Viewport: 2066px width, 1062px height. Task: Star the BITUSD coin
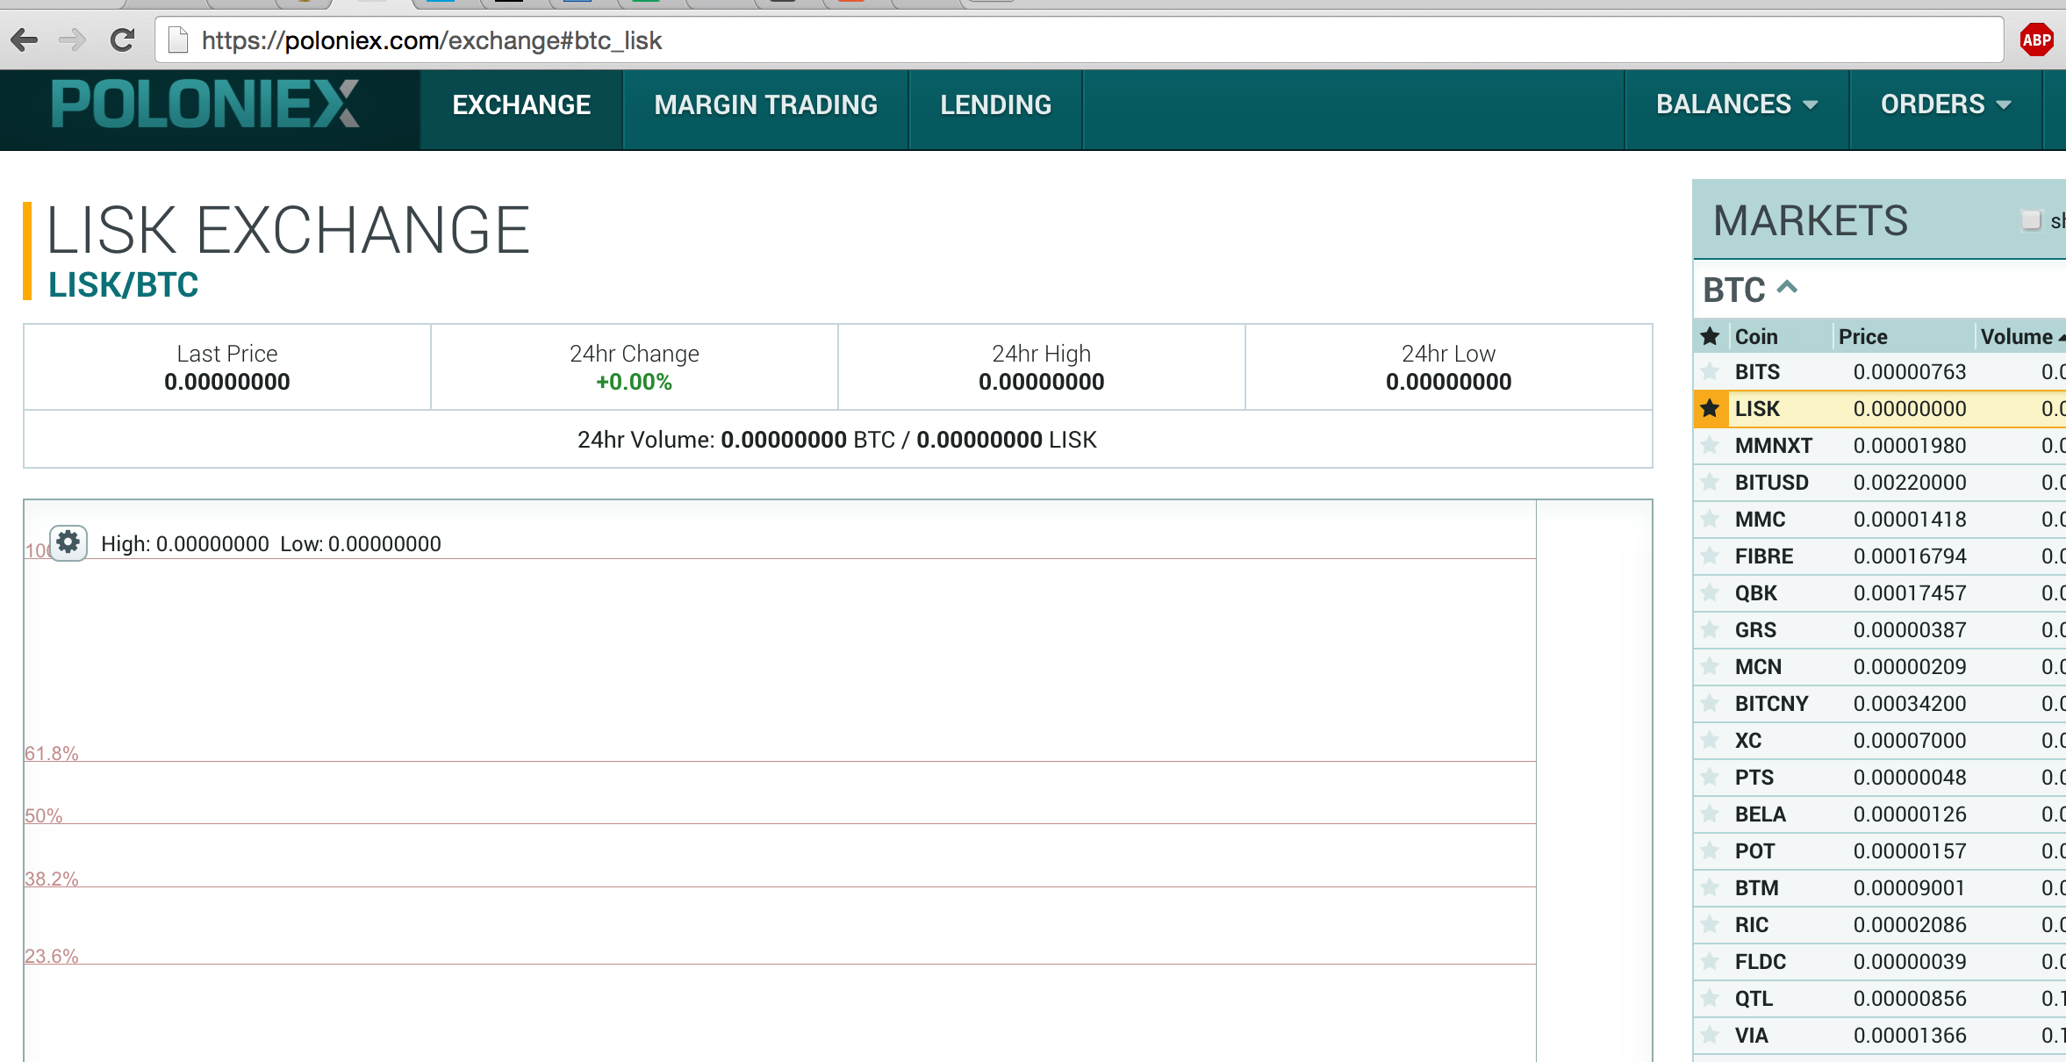click(x=1710, y=482)
